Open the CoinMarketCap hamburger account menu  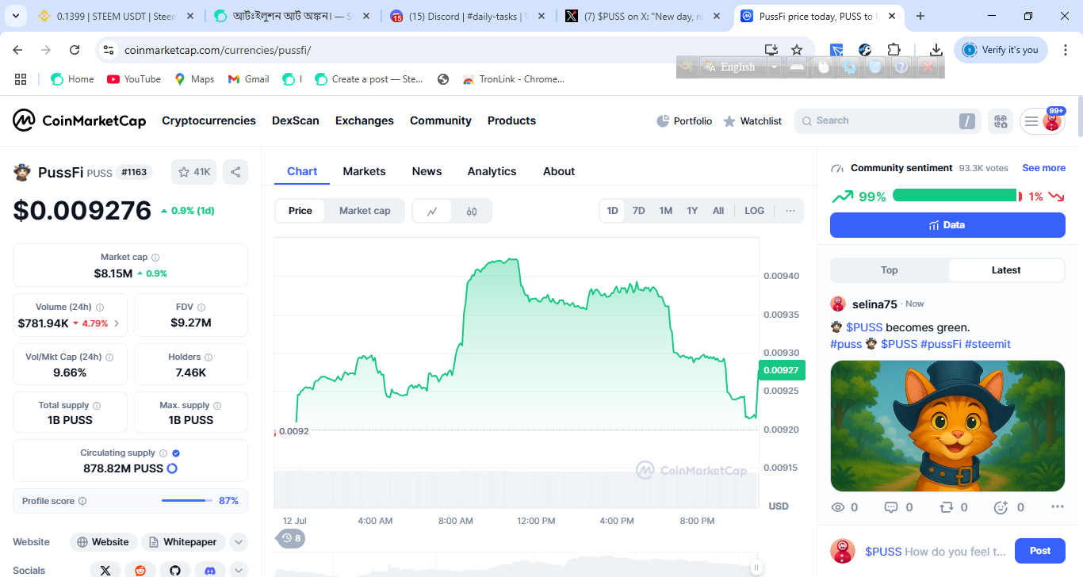(1031, 121)
